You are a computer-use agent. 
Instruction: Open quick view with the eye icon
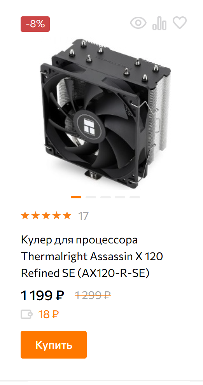138,23
